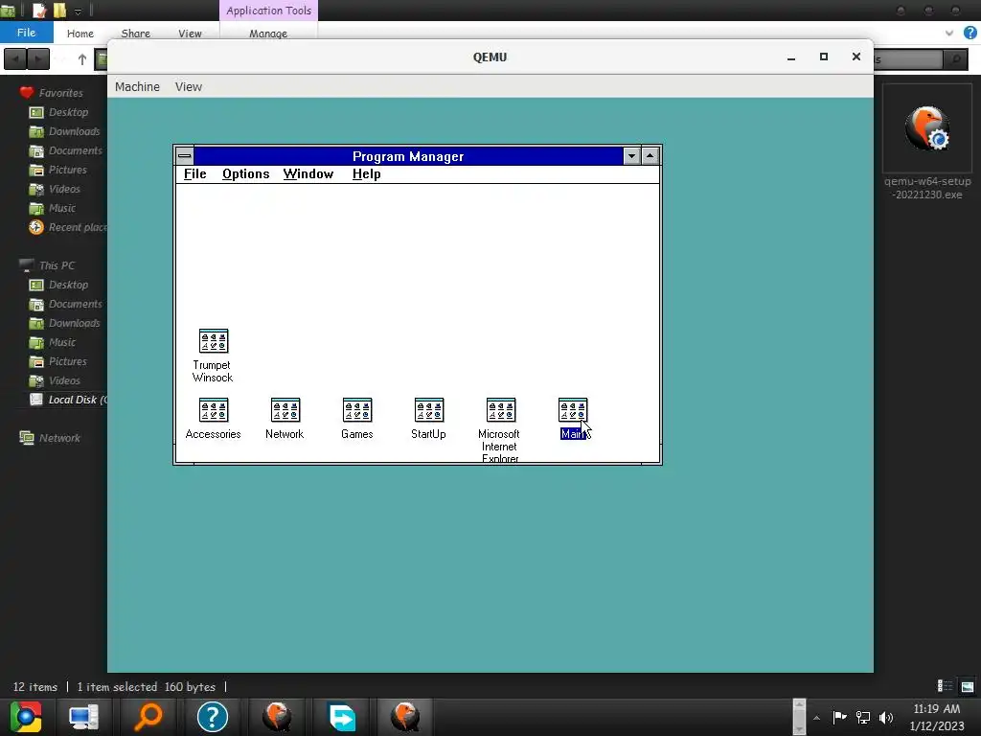This screenshot has width=981, height=736.
Task: Open computer monitor taskbar icon
Action: click(84, 717)
